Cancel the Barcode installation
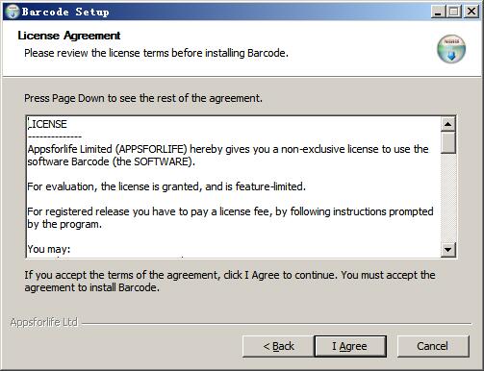The height and width of the screenshot is (371, 484). coord(433,346)
